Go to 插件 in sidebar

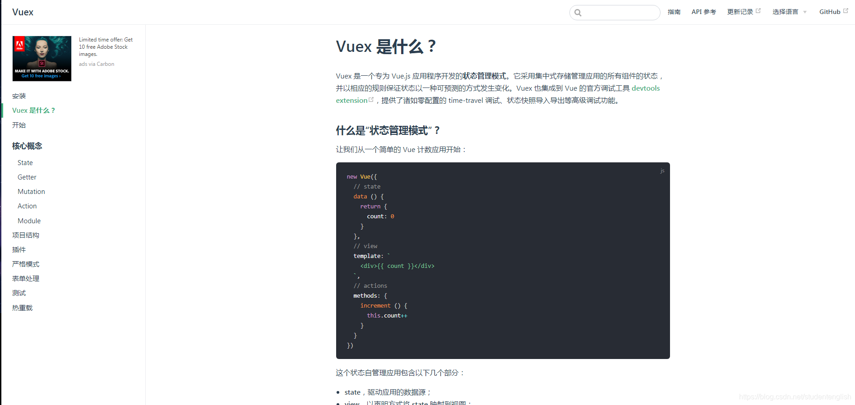tap(19, 250)
